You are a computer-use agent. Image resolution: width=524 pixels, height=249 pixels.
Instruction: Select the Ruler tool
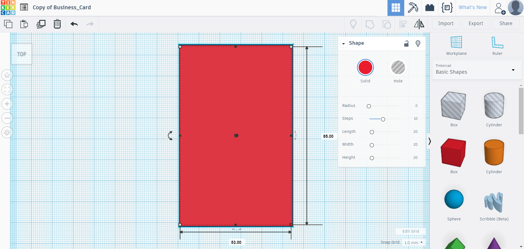[497, 46]
